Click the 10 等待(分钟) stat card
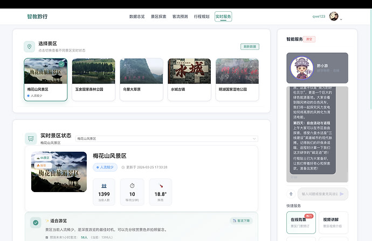Screen dimensions: 372x241 pos(132,192)
